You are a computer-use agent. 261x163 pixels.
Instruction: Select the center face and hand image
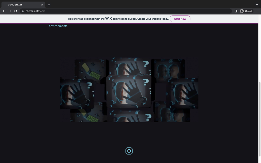point(129,91)
